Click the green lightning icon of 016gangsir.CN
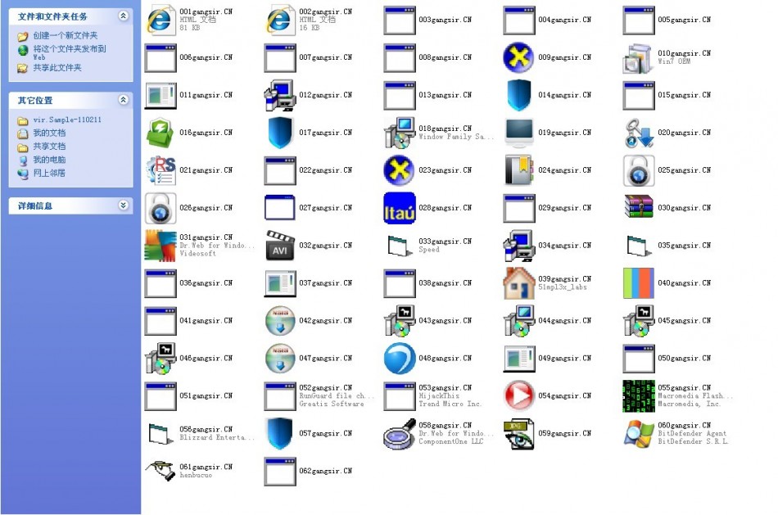The image size is (778, 515). tap(161, 133)
